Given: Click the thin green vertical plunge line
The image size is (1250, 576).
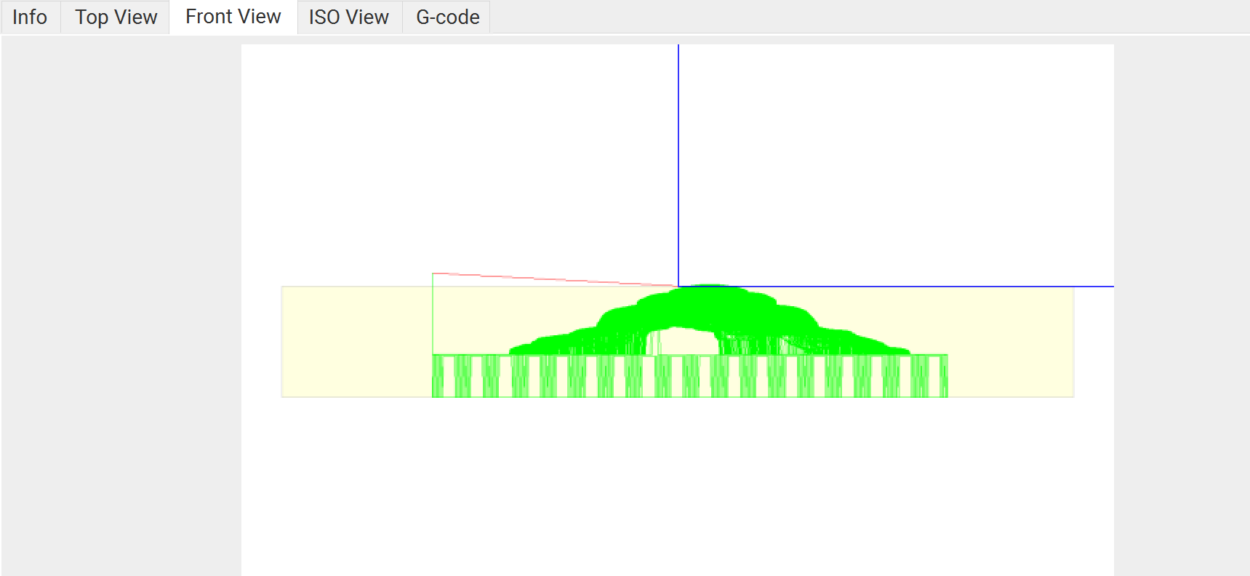Looking at the screenshot, I should [433, 313].
